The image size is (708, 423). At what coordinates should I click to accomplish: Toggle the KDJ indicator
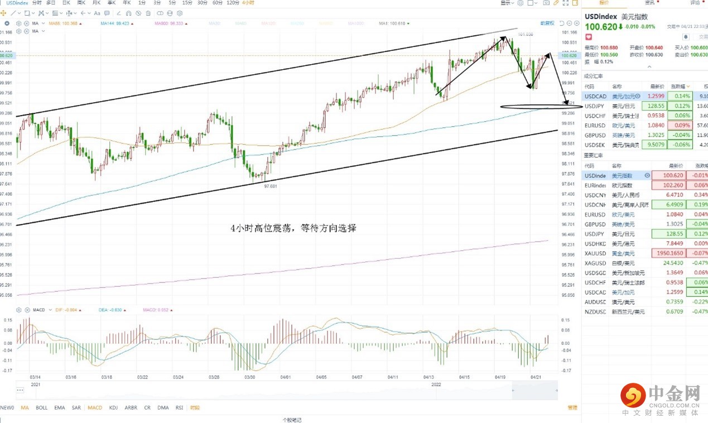click(113, 408)
